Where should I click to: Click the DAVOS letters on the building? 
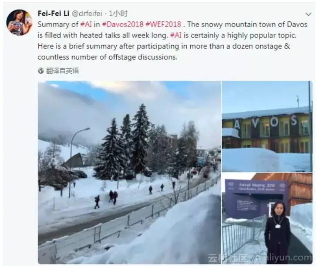pos(270,123)
